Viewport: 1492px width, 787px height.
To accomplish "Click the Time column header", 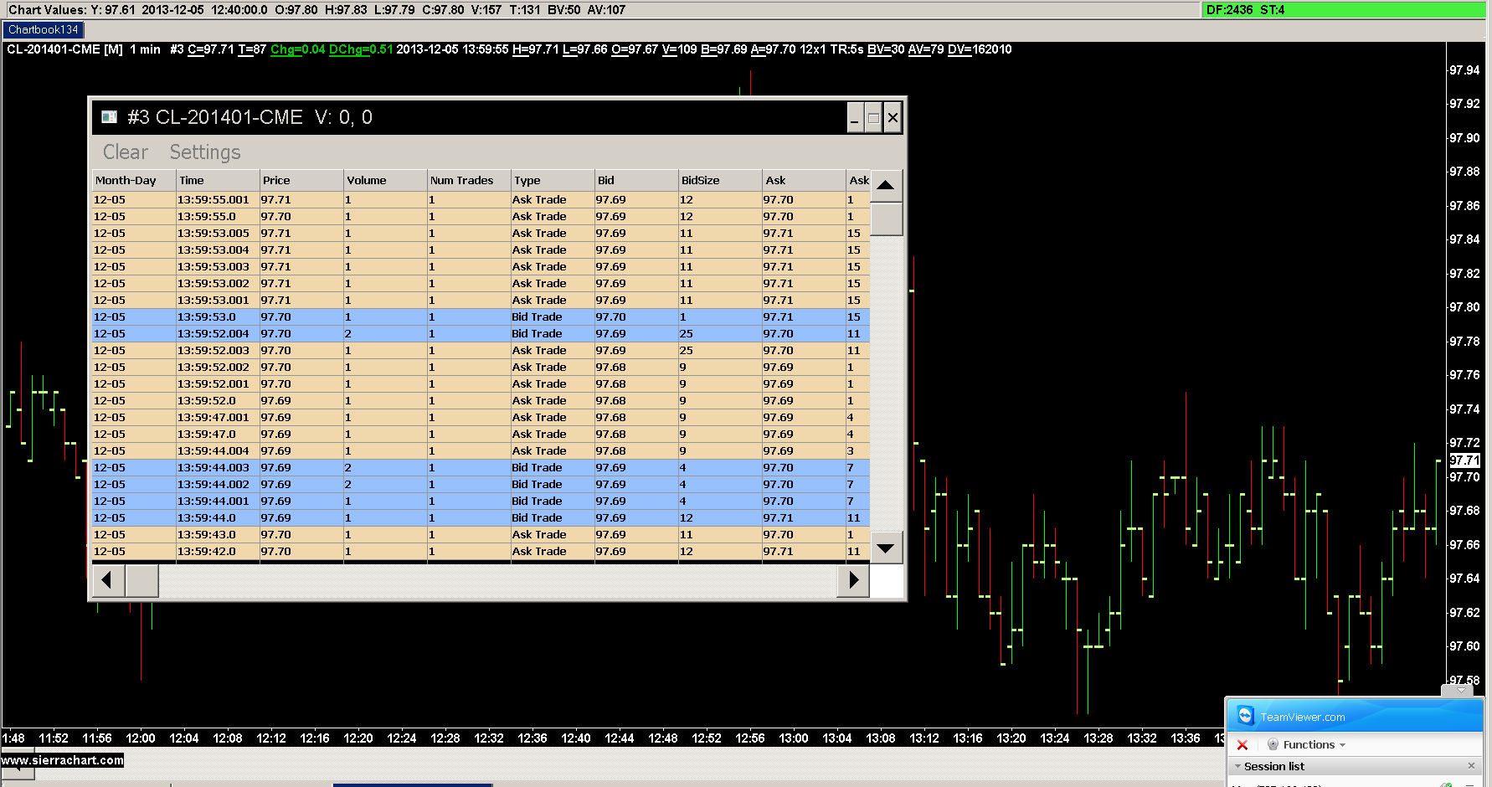I will point(218,180).
